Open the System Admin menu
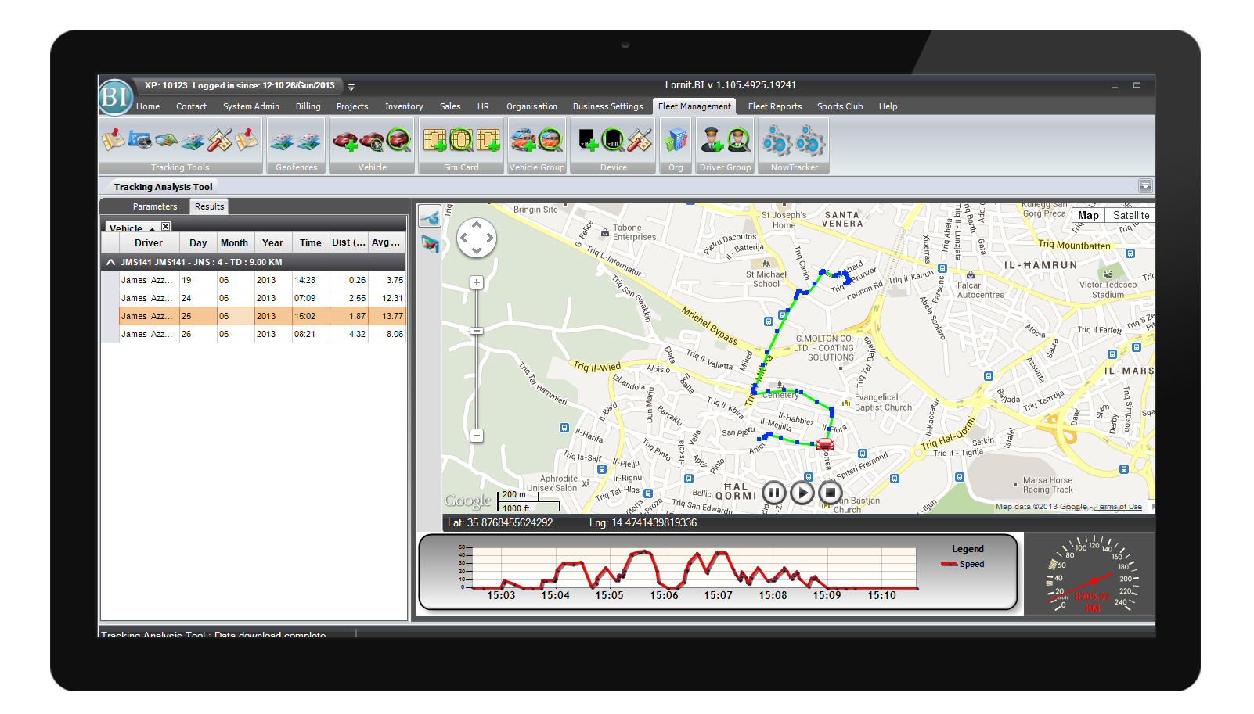The width and height of the screenshot is (1254, 714). click(250, 106)
